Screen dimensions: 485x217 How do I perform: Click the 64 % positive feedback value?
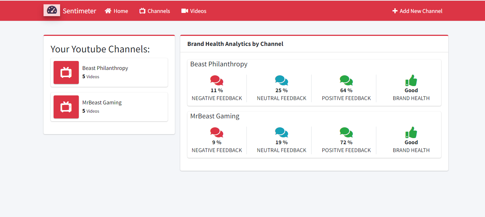[346, 90]
